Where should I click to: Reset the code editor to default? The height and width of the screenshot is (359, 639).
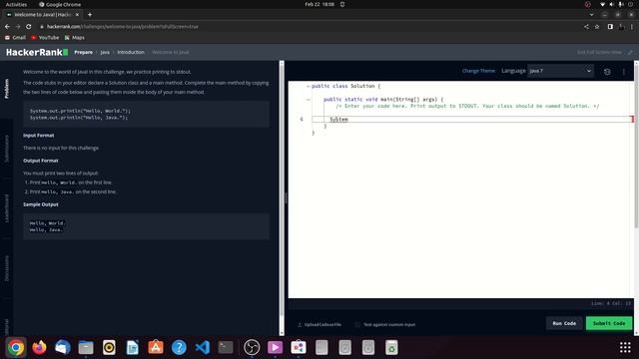tap(607, 72)
